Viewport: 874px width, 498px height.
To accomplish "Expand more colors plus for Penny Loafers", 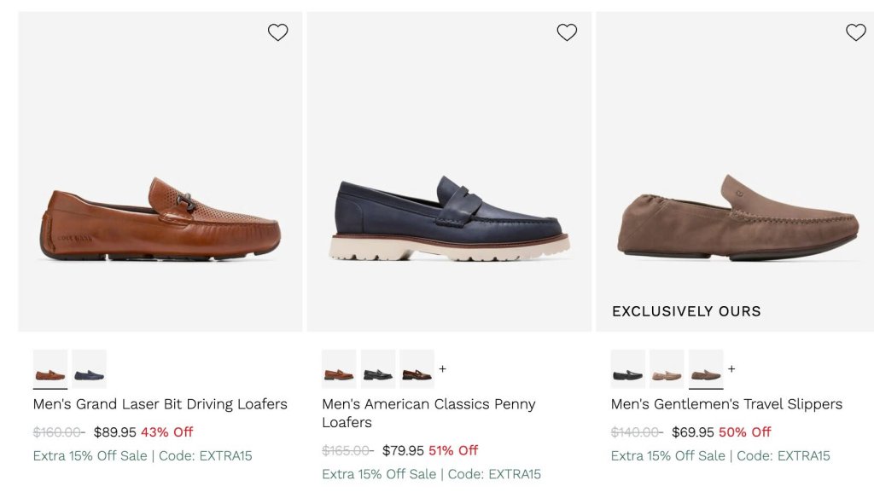I will (443, 368).
